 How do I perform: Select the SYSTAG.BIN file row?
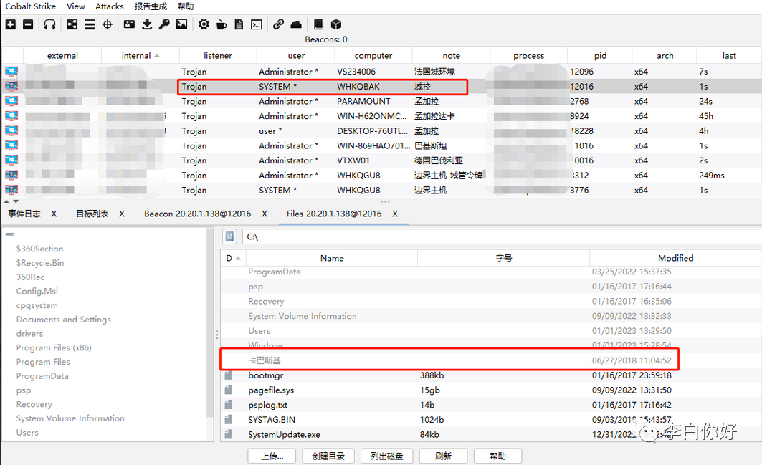[x=491, y=419]
